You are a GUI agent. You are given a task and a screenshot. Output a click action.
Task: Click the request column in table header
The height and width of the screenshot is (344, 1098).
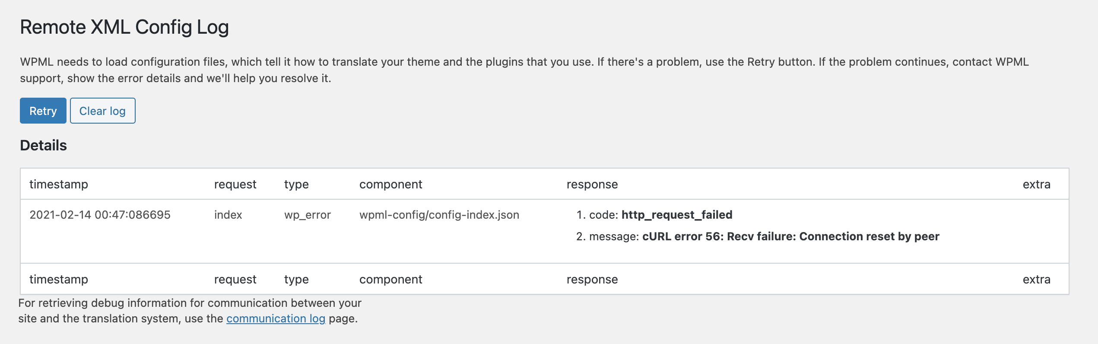point(235,185)
